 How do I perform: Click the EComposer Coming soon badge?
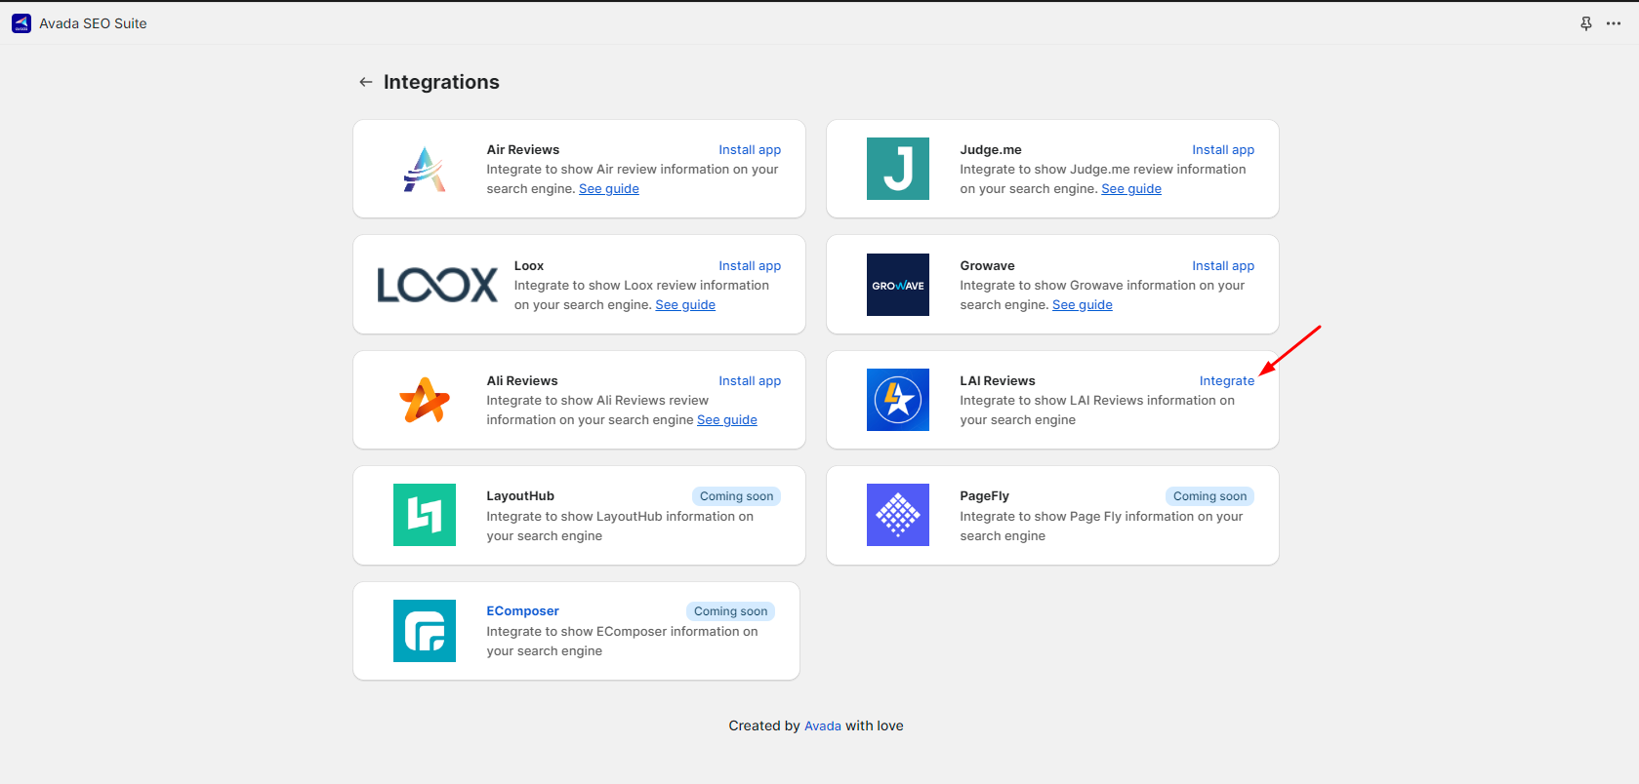[x=730, y=611]
